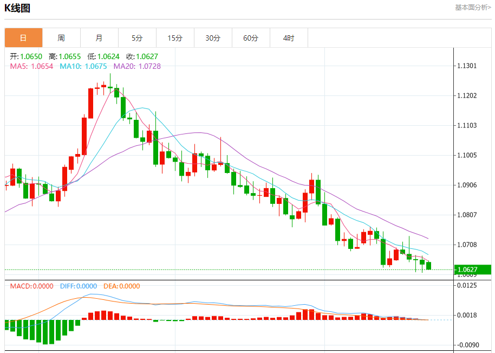The height and width of the screenshot is (353, 495).
Task: Switch to the 周 weekly tab
Action: 61,38
